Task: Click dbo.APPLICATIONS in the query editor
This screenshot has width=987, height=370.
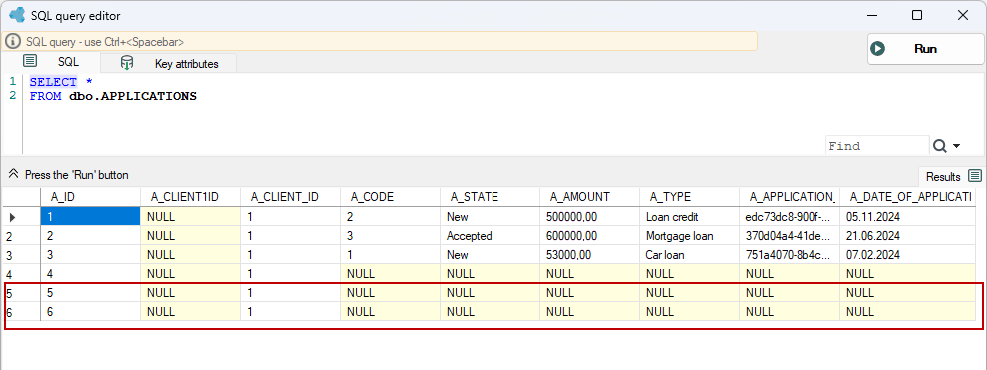Action: coord(133,96)
